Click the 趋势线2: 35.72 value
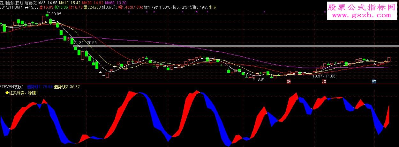 point(67,86)
